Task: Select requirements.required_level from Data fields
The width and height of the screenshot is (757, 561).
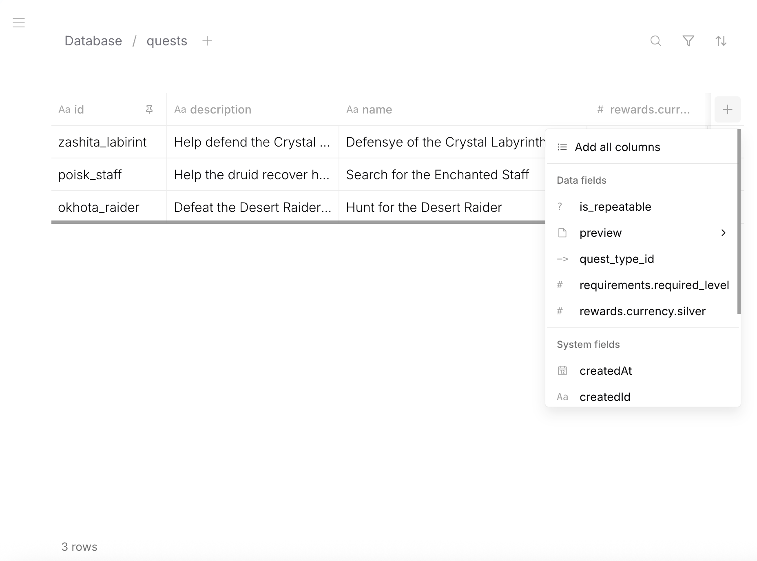Action: click(x=654, y=285)
